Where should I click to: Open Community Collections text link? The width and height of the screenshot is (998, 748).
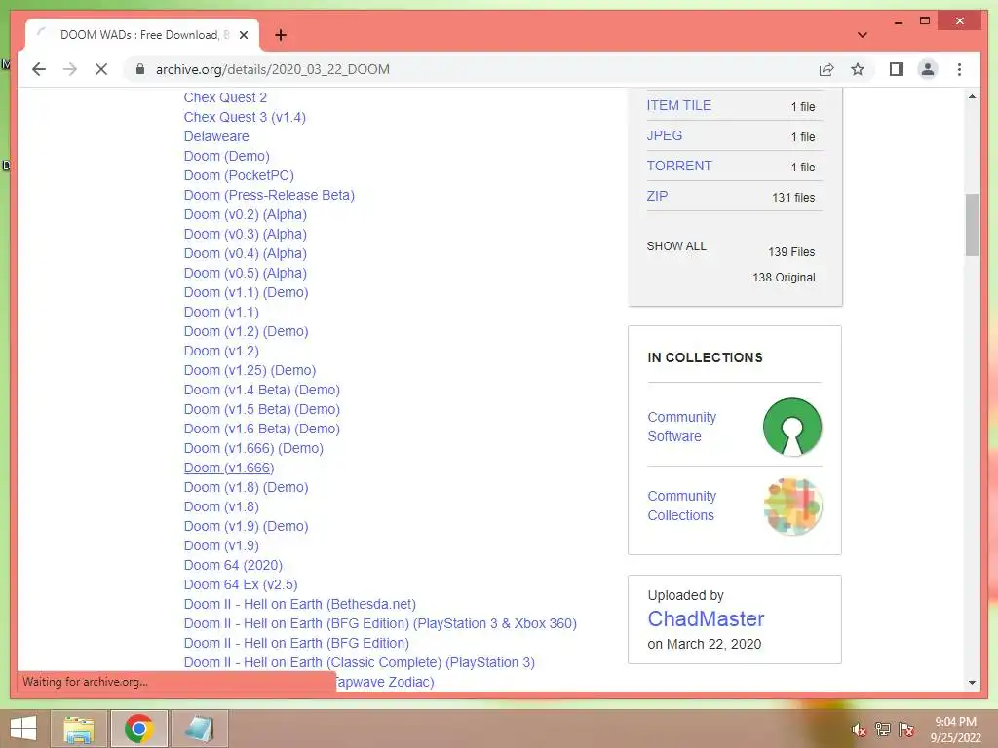pyautogui.click(x=681, y=505)
